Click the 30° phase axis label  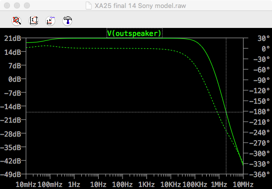coord(264,38)
